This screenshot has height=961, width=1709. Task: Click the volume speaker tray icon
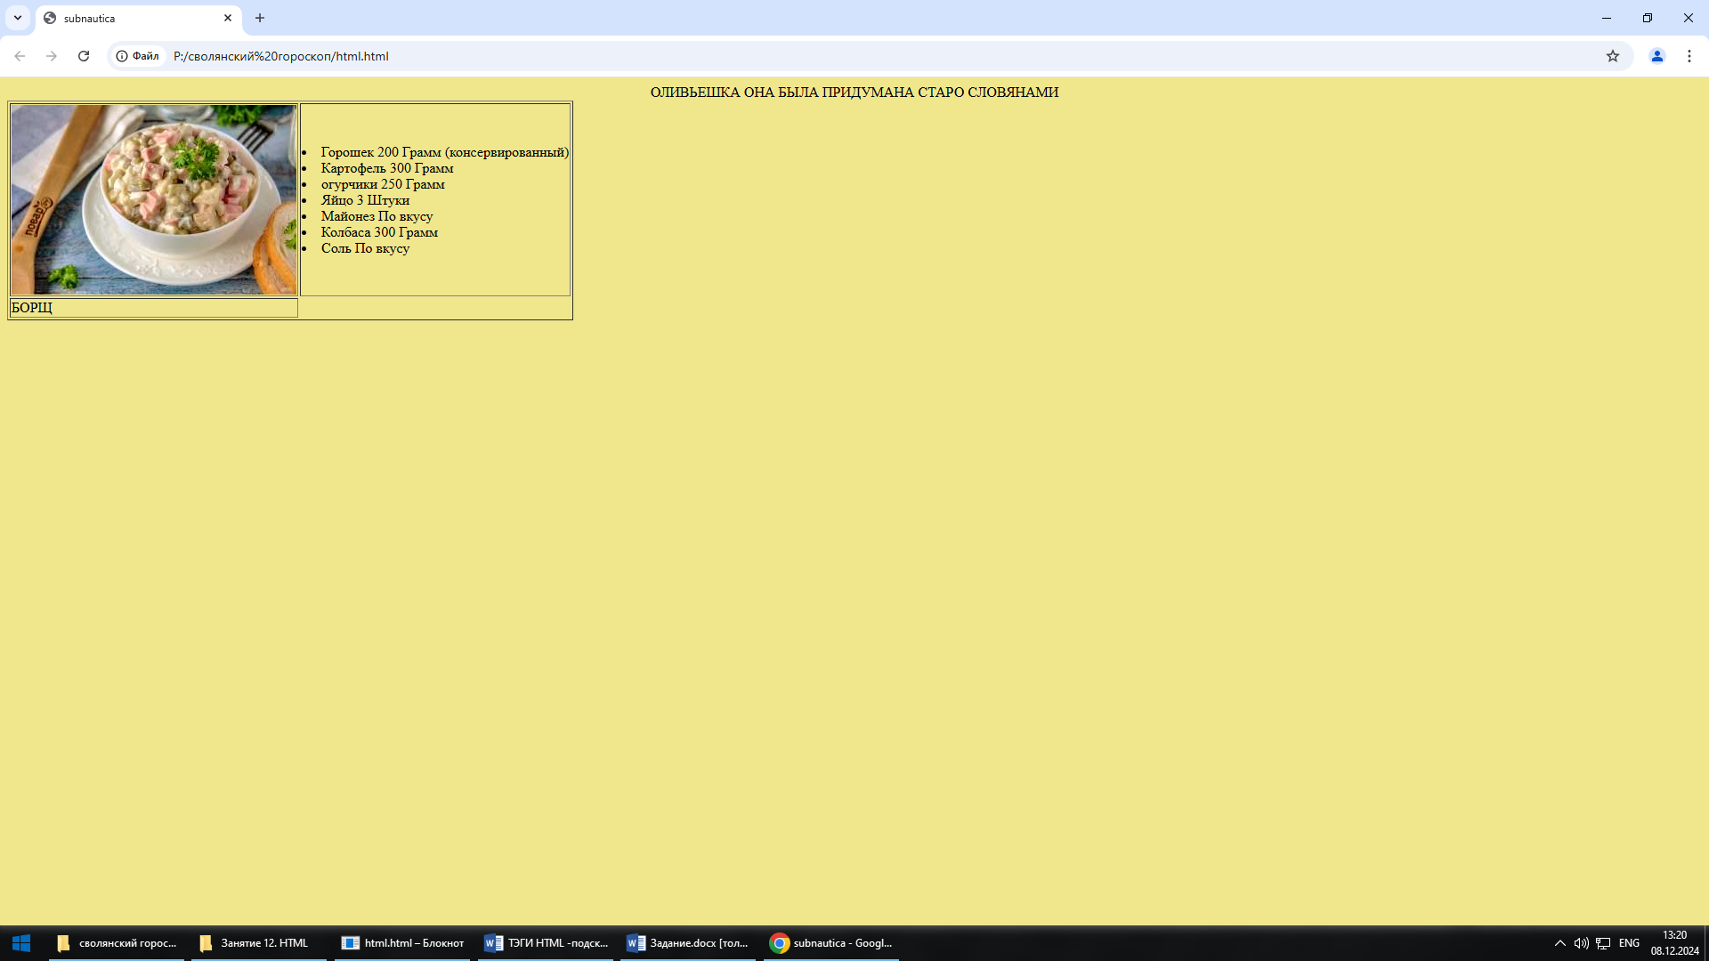point(1581,943)
